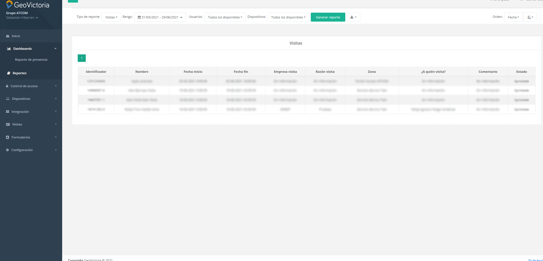Click the Dashboards bar chart icon
This screenshot has width=543, height=261.
[x=9, y=49]
